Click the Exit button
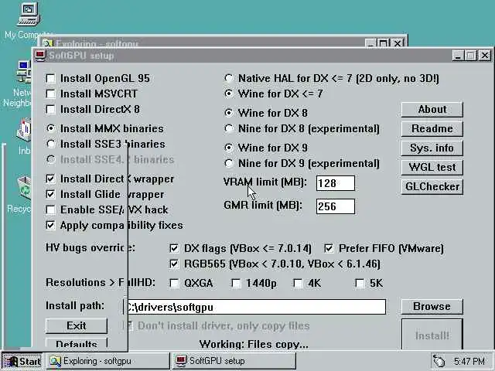Screen dimensions: 495x371 click(77, 326)
